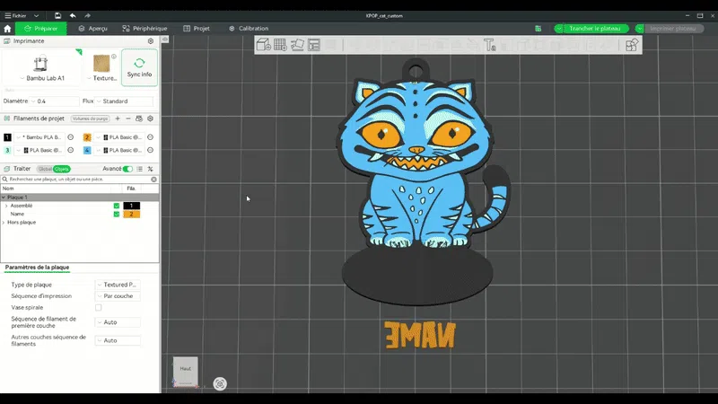Open Trancher le plateau options arrow
Viewport: 718px width, 404px height.
[x=558, y=29]
